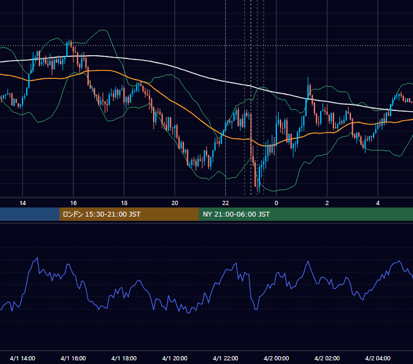Click the '20' hour axis label

175,203
